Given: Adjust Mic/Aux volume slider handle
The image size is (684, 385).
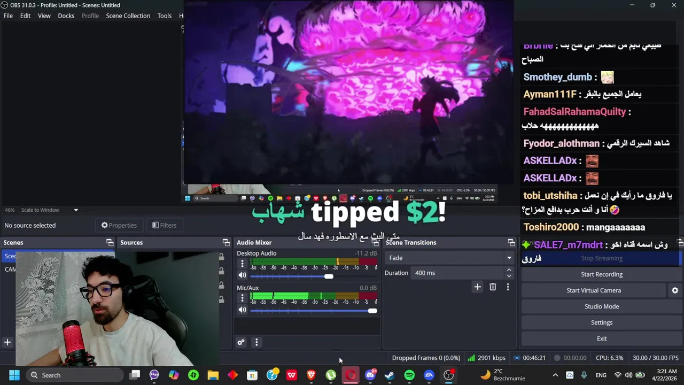Looking at the screenshot, I should (x=372, y=310).
